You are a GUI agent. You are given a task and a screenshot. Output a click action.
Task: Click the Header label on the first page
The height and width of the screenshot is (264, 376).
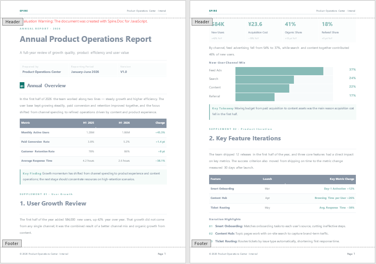[x=13, y=22]
